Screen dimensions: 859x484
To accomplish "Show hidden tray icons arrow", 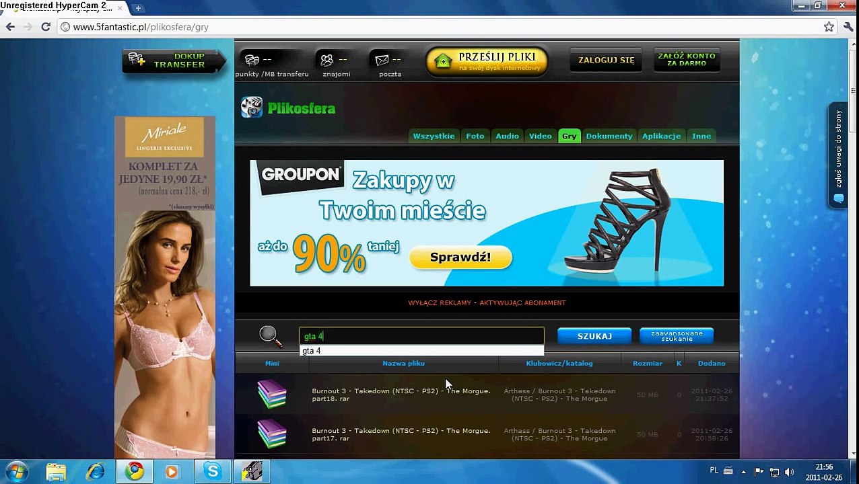I will click(x=743, y=472).
